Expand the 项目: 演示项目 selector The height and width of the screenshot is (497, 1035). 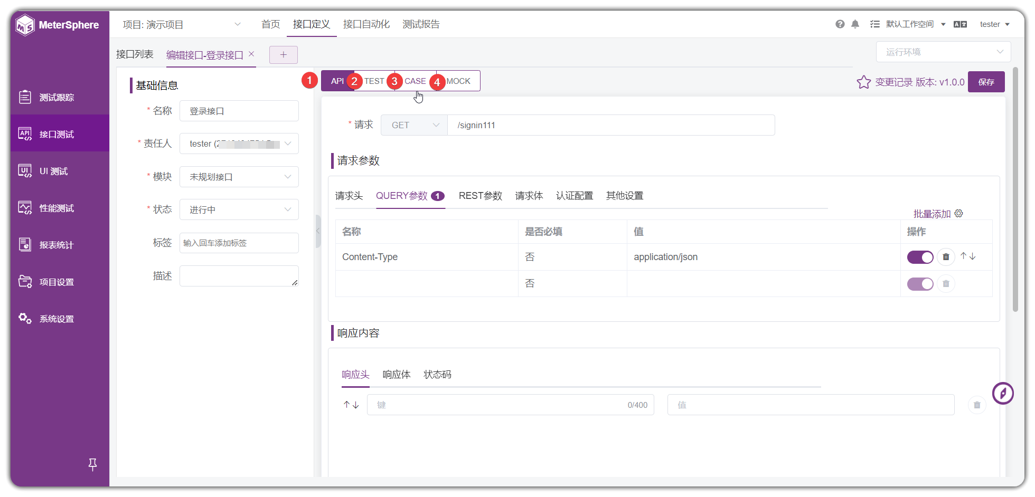click(182, 25)
